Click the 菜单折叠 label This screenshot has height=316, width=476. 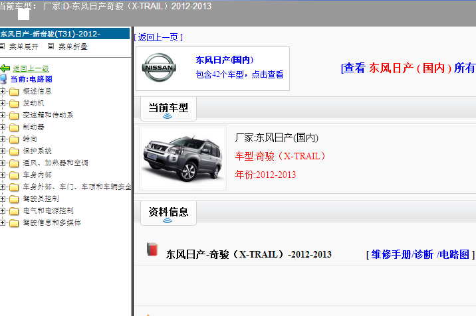coord(73,46)
